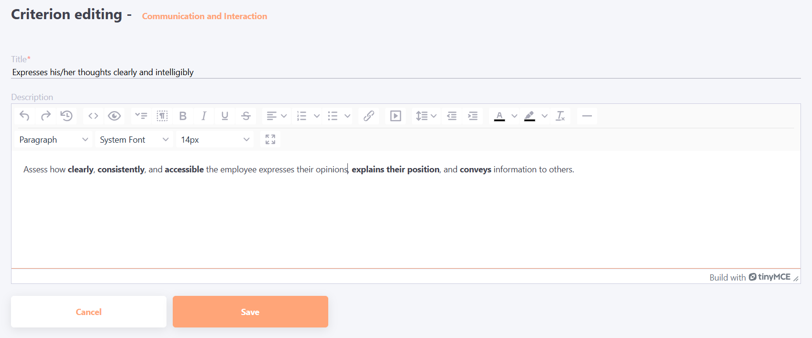The height and width of the screenshot is (338, 812).
Task: Increase the paragraph indent
Action: pos(473,116)
